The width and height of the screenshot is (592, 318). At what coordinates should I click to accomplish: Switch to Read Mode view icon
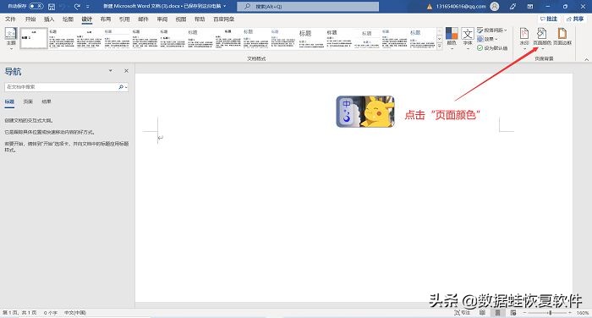[x=482, y=313]
